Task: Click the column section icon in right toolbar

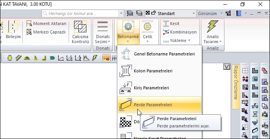Action: coord(255,114)
